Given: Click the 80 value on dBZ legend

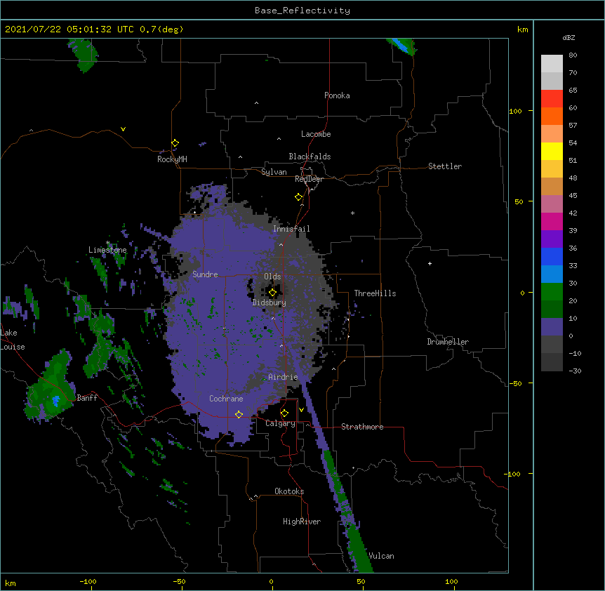Looking at the screenshot, I should (573, 55).
